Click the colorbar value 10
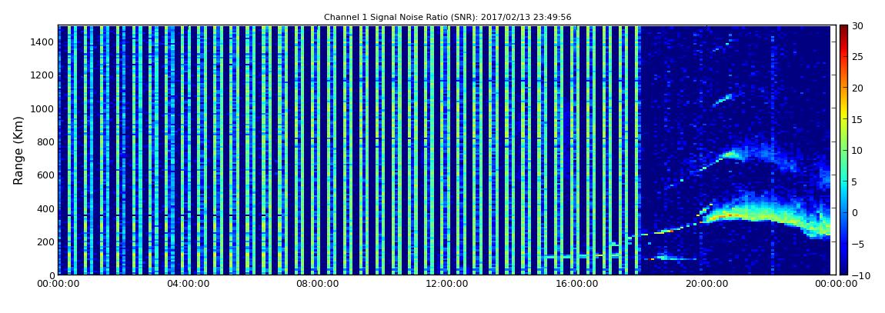This screenshot has width=885, height=313. [x=858, y=151]
